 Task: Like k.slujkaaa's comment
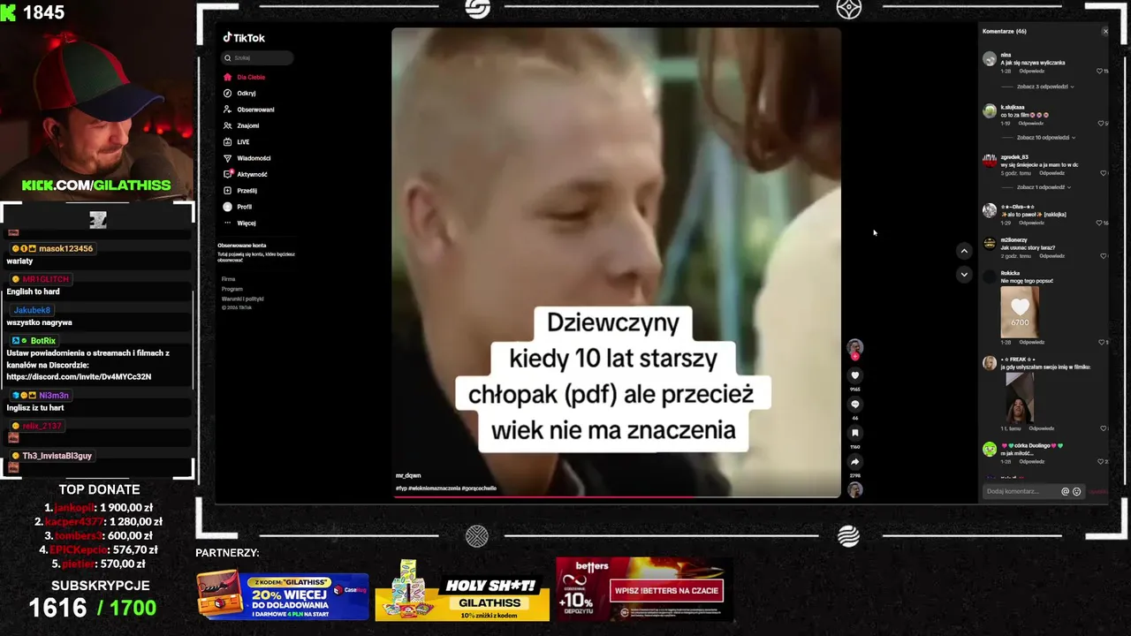1103,123
